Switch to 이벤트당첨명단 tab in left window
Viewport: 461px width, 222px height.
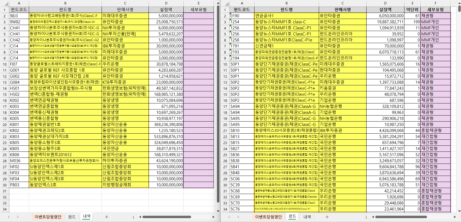coord(48,217)
